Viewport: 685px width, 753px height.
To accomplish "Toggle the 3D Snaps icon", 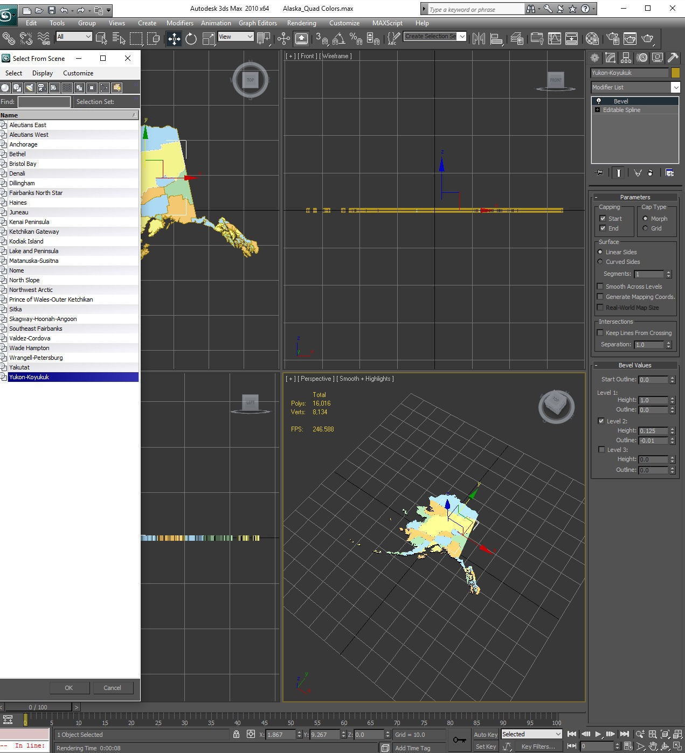I will pos(322,38).
